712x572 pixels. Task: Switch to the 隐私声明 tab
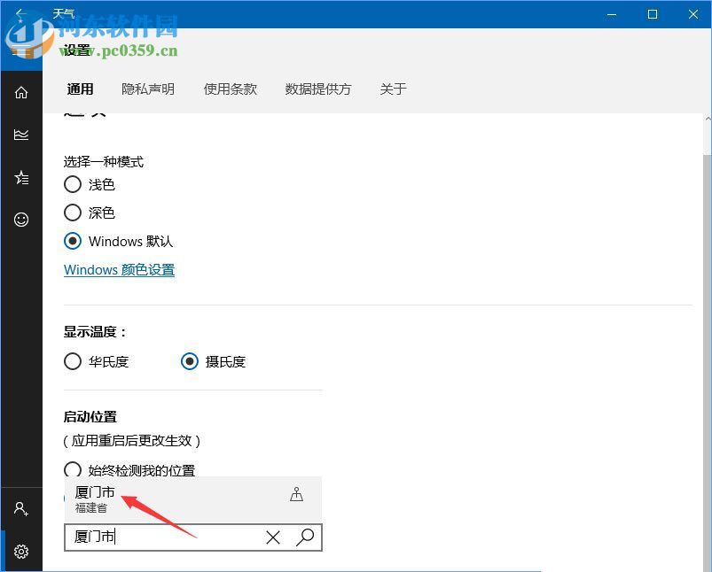pos(147,89)
